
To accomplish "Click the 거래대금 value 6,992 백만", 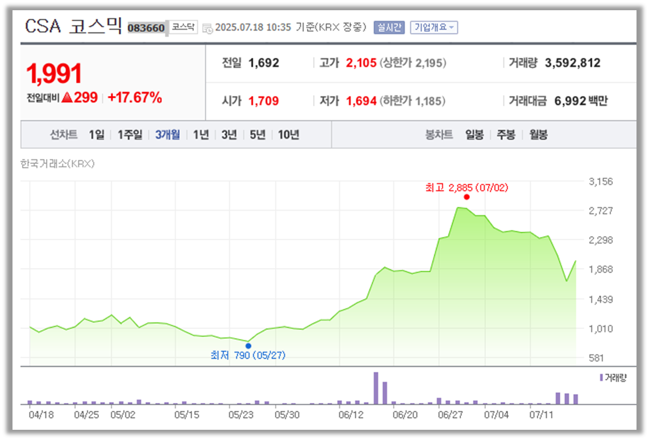I will pos(581,101).
